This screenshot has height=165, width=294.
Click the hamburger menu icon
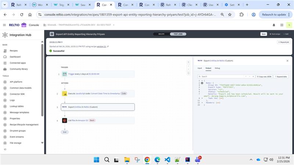pyautogui.click(x=4, y=25)
